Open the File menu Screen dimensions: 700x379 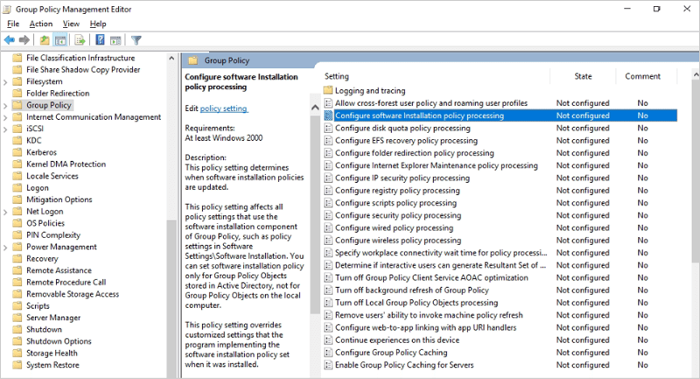[13, 24]
